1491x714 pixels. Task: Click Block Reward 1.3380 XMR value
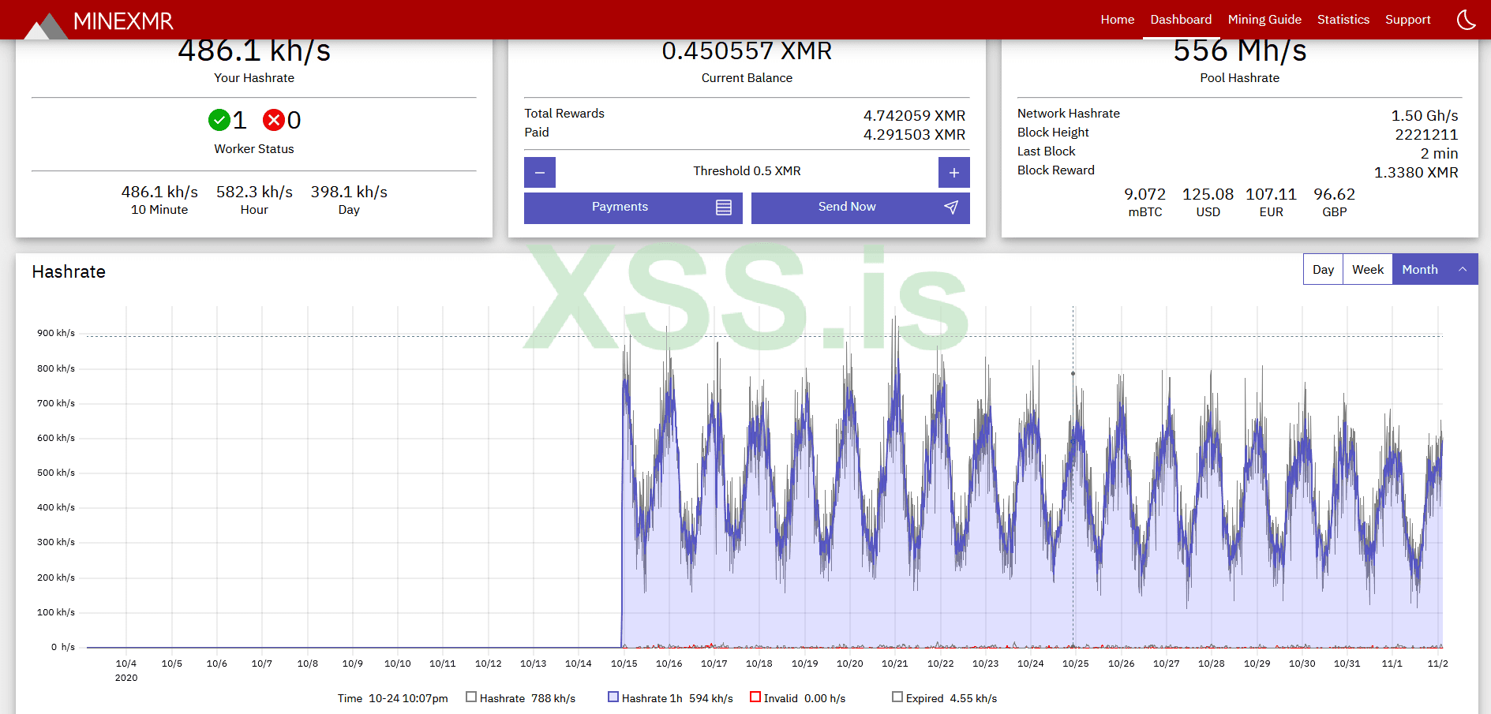1416,173
